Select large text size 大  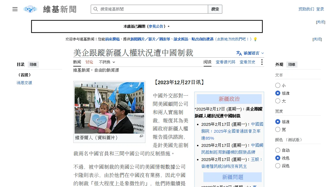click(x=278, y=101)
